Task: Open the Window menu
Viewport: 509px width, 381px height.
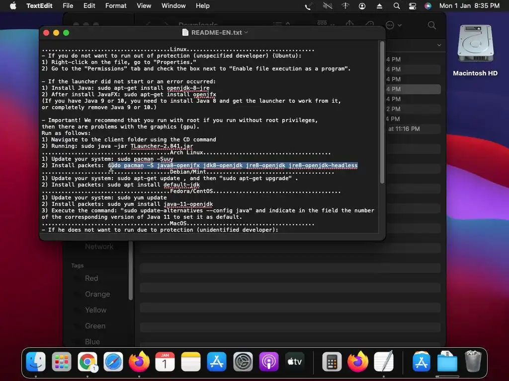Action: point(173,6)
